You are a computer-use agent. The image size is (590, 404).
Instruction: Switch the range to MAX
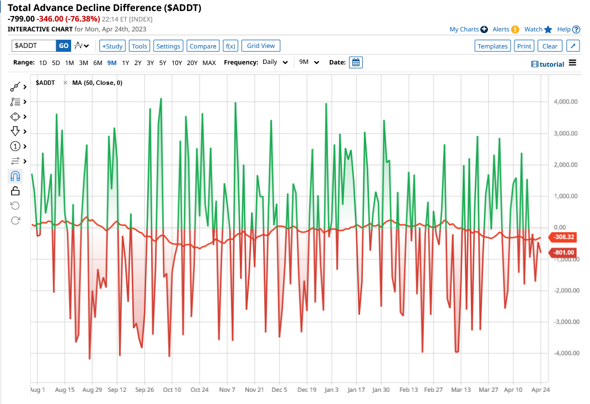[x=209, y=63]
